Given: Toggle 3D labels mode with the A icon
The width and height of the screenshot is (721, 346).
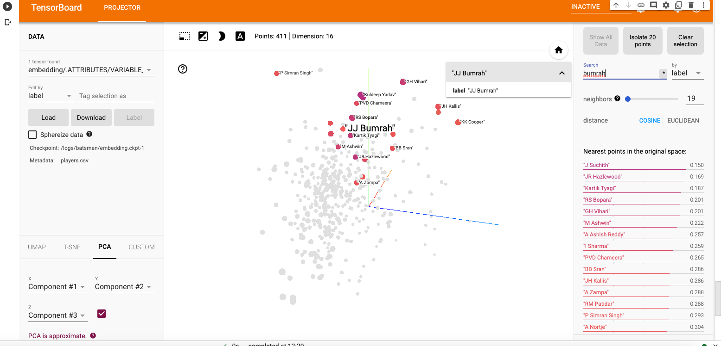Looking at the screenshot, I should pos(240,36).
